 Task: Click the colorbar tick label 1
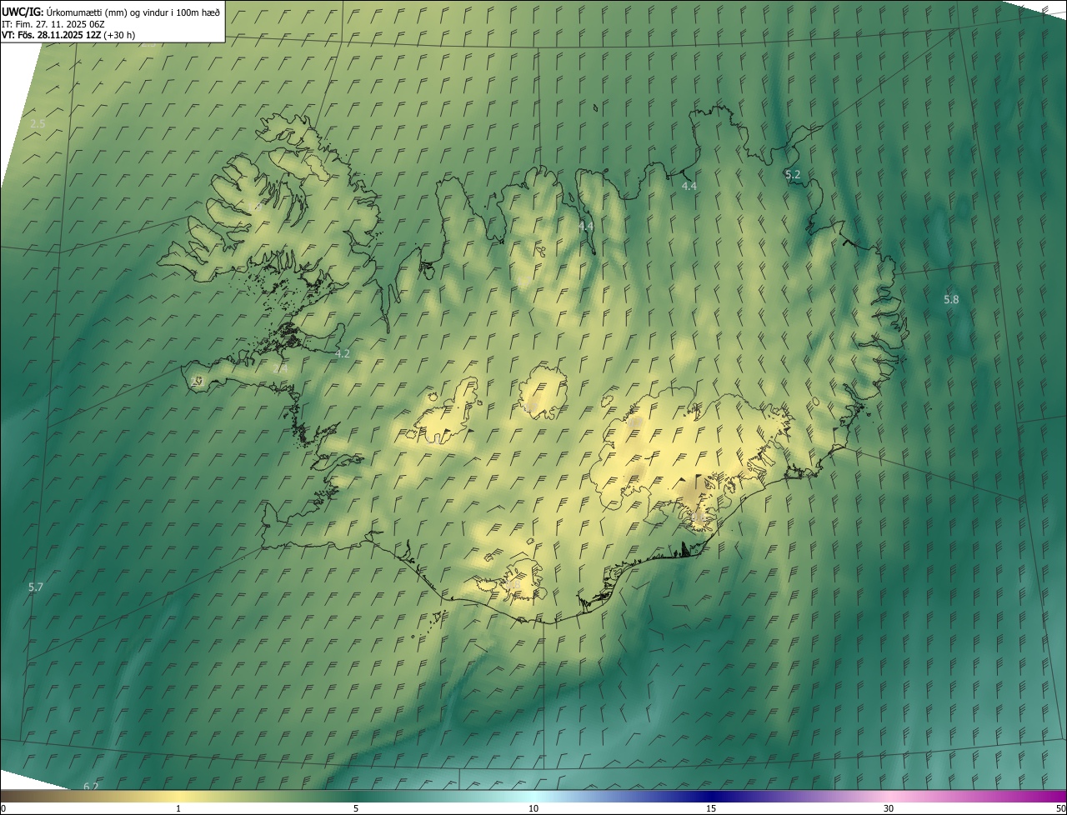coord(178,808)
